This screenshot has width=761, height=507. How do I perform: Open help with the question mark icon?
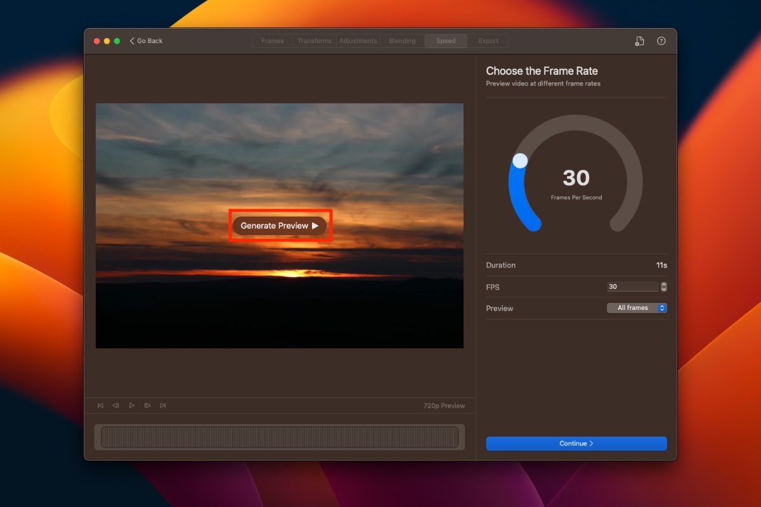661,41
